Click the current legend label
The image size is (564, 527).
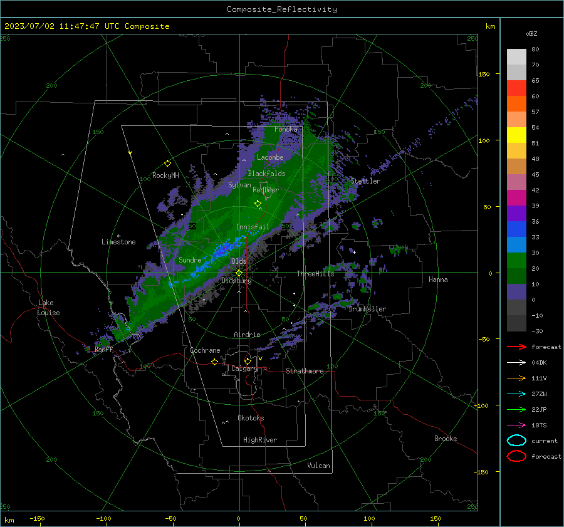[545, 441]
